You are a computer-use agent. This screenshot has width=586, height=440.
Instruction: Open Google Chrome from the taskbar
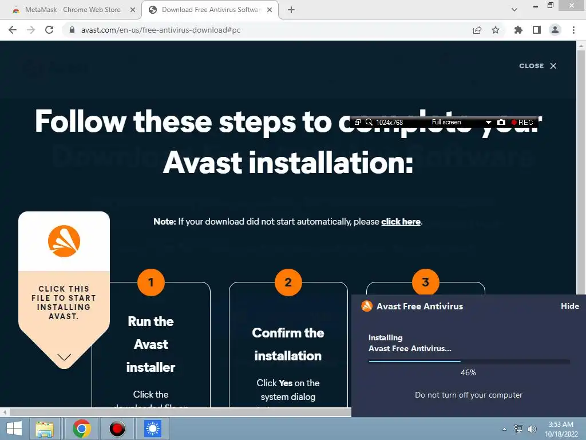point(81,429)
